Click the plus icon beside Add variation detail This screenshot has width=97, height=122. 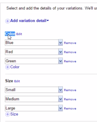coord(7,21)
